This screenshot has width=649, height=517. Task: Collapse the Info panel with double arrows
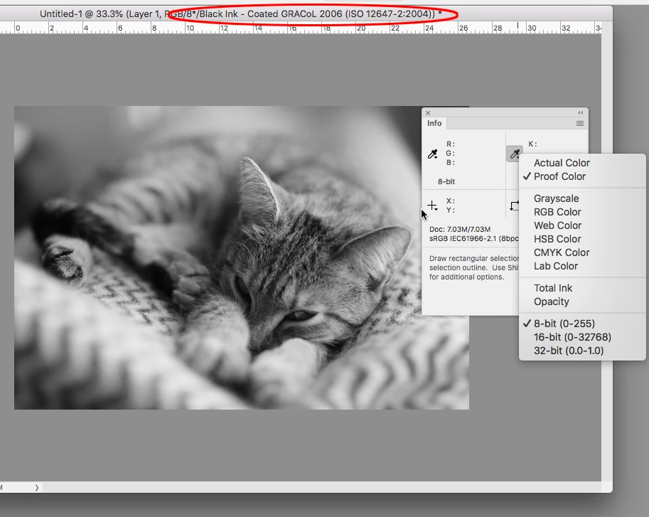581,112
